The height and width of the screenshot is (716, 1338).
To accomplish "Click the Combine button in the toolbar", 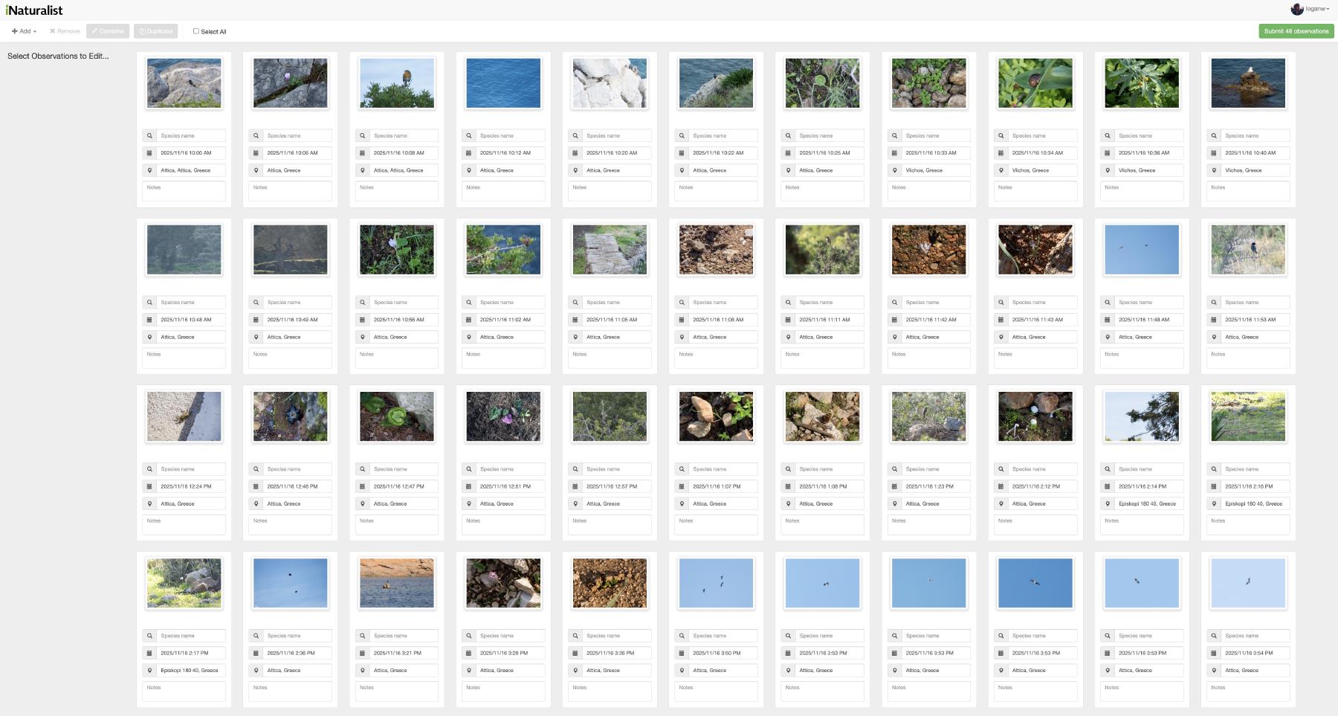I will coord(108,31).
